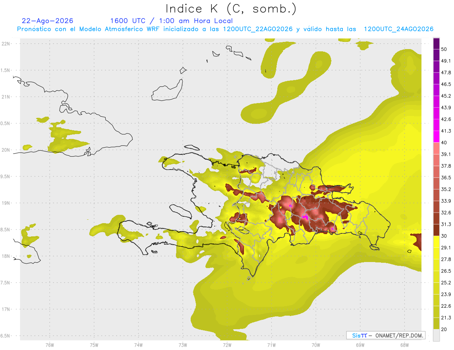Click the colorbar value 20
Image resolution: width=454 pixels, height=350 pixels.
[x=445, y=330]
